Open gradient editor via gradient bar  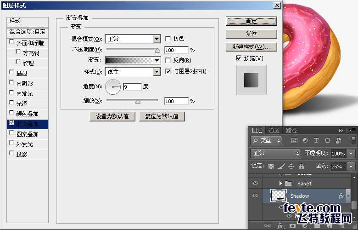click(129, 60)
